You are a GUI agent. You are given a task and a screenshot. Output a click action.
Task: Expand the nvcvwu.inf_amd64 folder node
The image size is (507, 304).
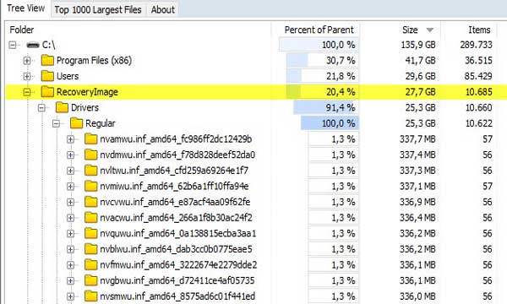tap(70, 202)
